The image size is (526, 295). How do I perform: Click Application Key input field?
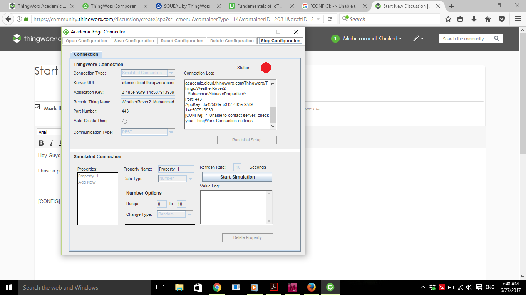click(x=148, y=92)
